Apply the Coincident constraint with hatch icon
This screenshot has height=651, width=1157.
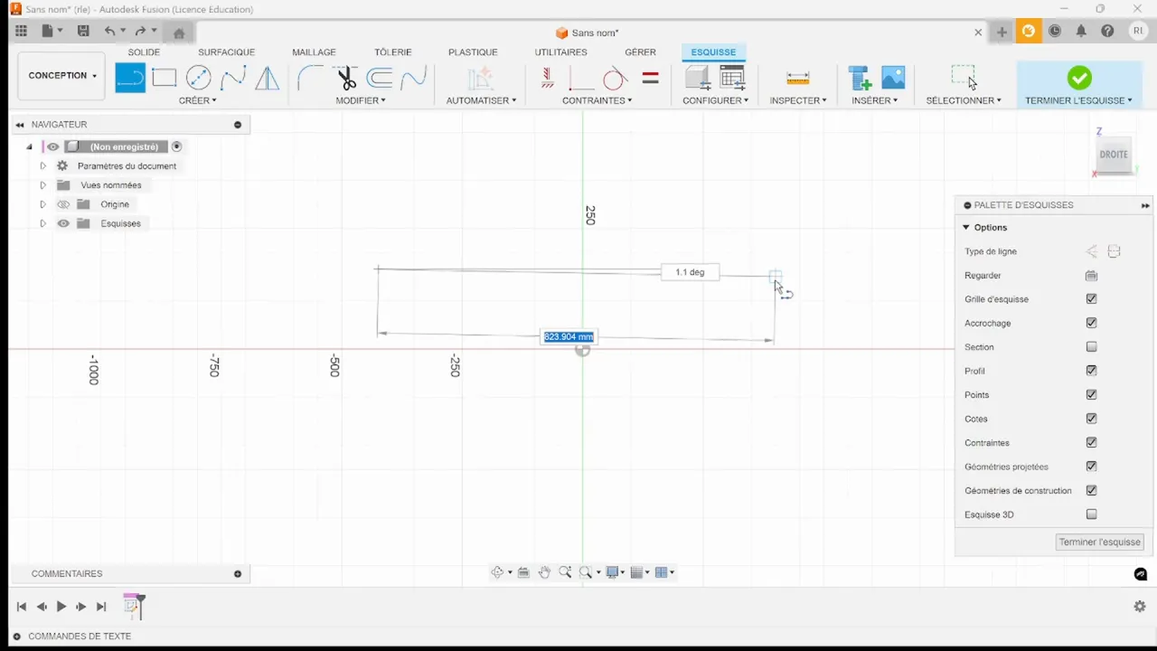pyautogui.click(x=548, y=79)
